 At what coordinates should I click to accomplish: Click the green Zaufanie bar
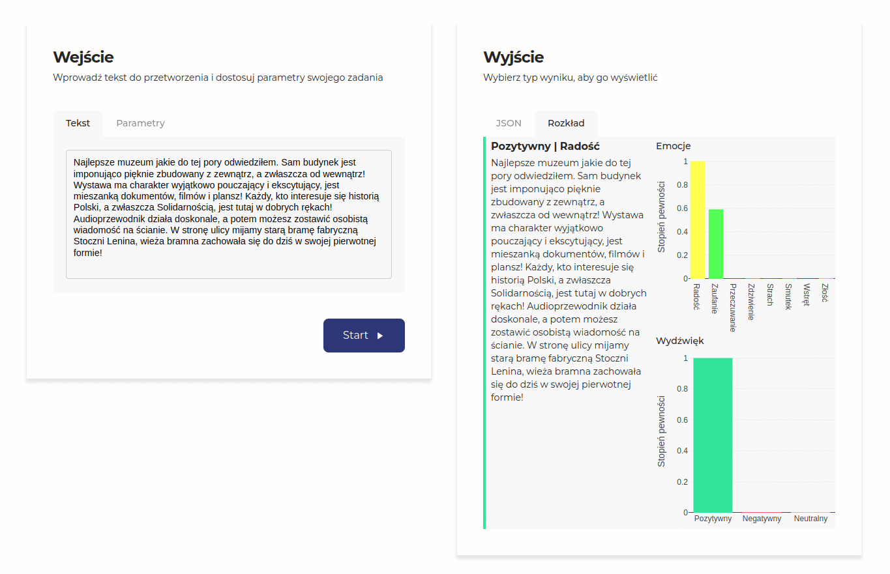coord(716,244)
